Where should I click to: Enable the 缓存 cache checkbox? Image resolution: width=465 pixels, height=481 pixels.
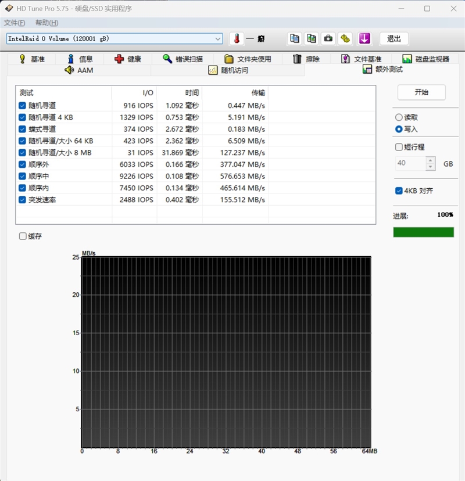click(23, 236)
